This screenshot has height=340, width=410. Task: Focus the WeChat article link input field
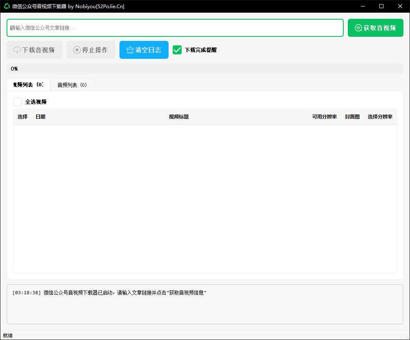point(175,28)
